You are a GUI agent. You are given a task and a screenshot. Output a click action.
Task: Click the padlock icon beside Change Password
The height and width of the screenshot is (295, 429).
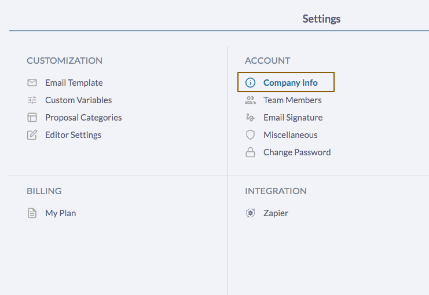(250, 152)
